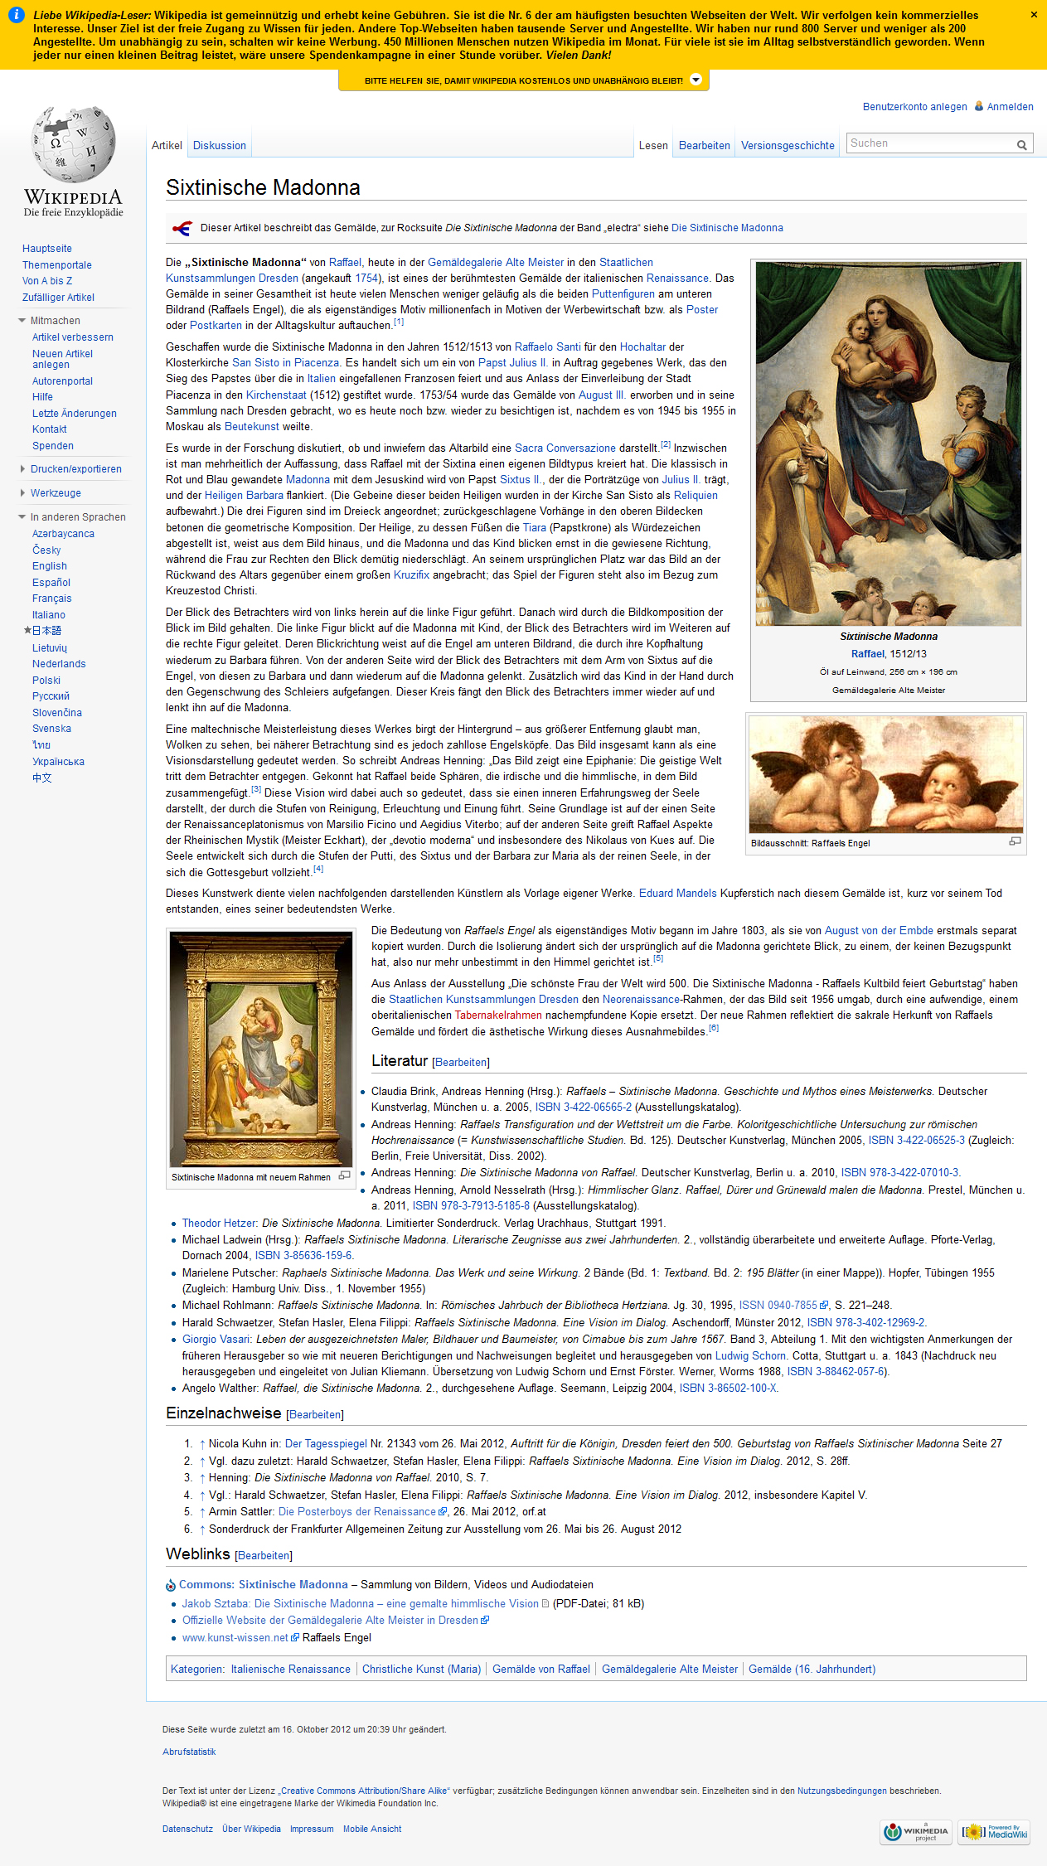Open Zufälliger Artikel link
The image size is (1047, 1866).
coord(58,298)
